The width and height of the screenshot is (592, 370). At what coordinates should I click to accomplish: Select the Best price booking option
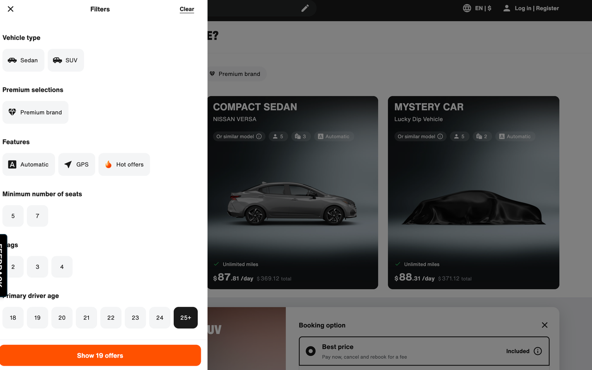pos(310,351)
